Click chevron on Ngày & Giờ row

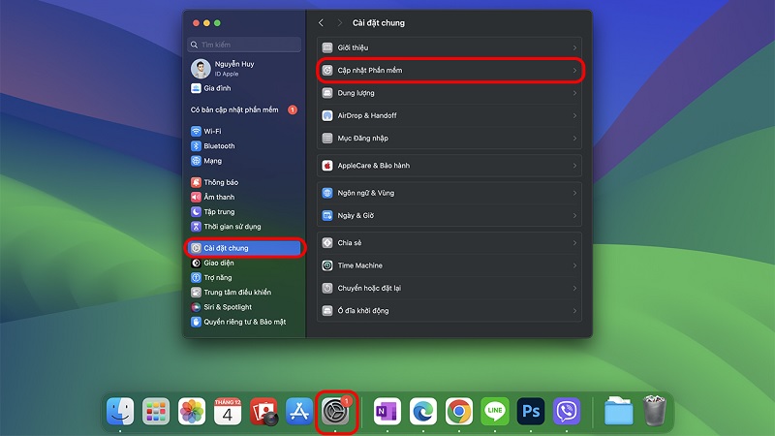pos(574,215)
